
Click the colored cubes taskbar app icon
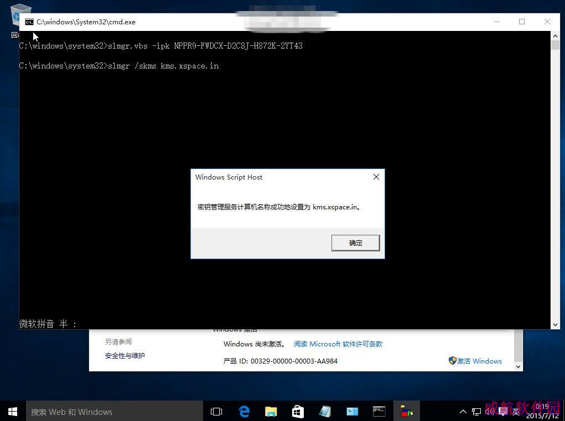406,412
